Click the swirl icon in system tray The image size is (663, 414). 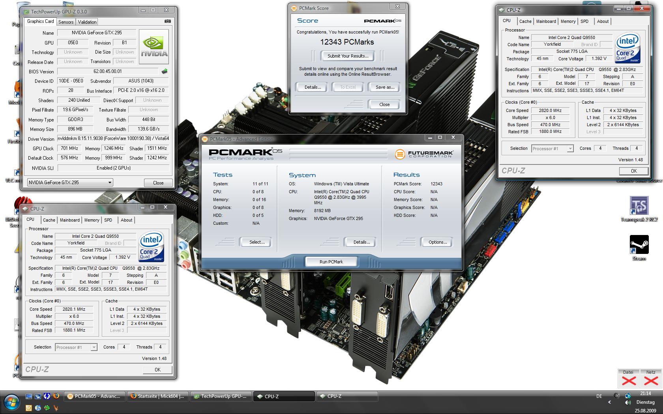point(617,395)
